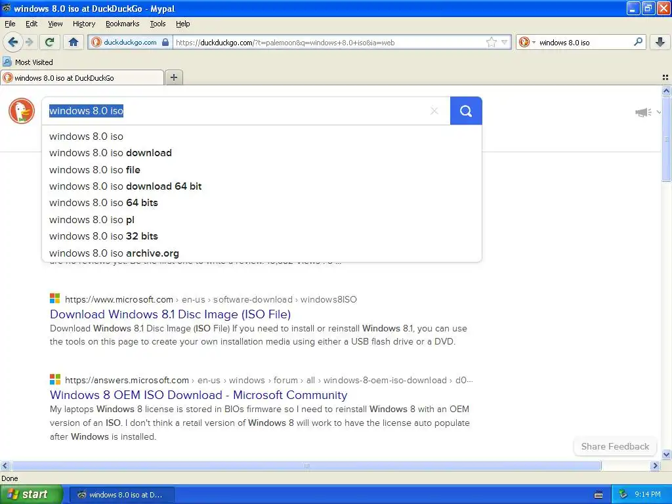672x504 pixels.
Task: Open the megaphone announcements menu icon
Action: pyautogui.click(x=643, y=112)
